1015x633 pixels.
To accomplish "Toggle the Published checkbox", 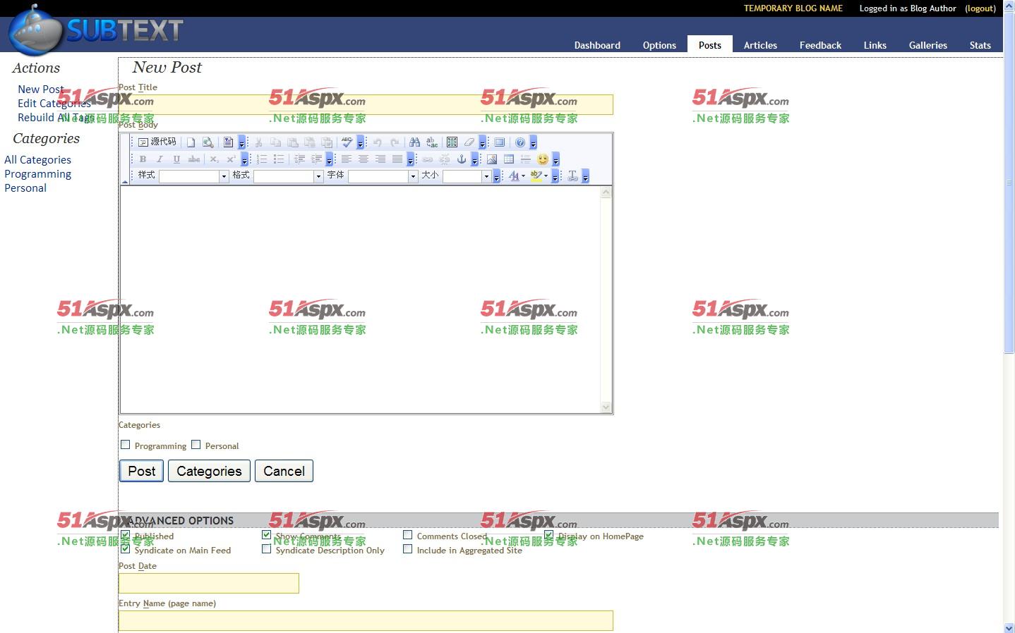I will point(126,535).
